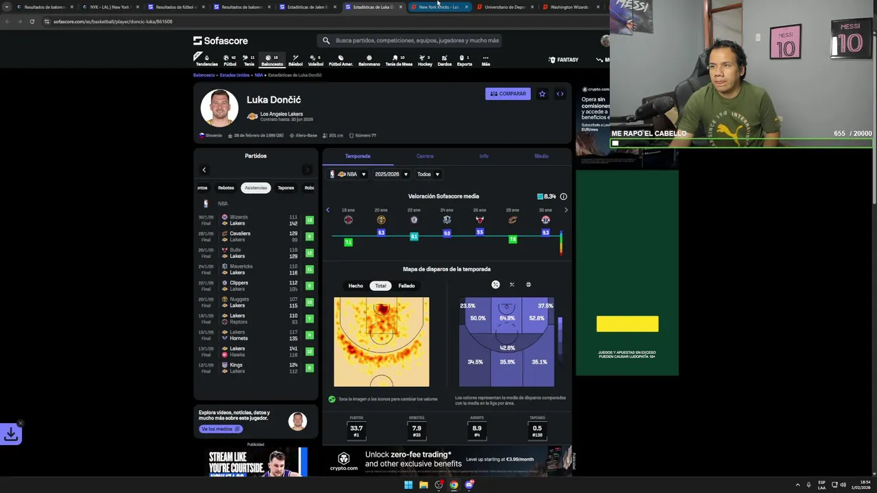This screenshot has width=877, height=493.
Task: Follow the Estados Unidos breadcrumb link
Action: coord(234,75)
